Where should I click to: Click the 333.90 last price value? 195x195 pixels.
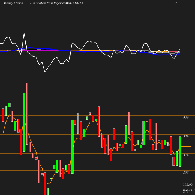tap(188, 184)
